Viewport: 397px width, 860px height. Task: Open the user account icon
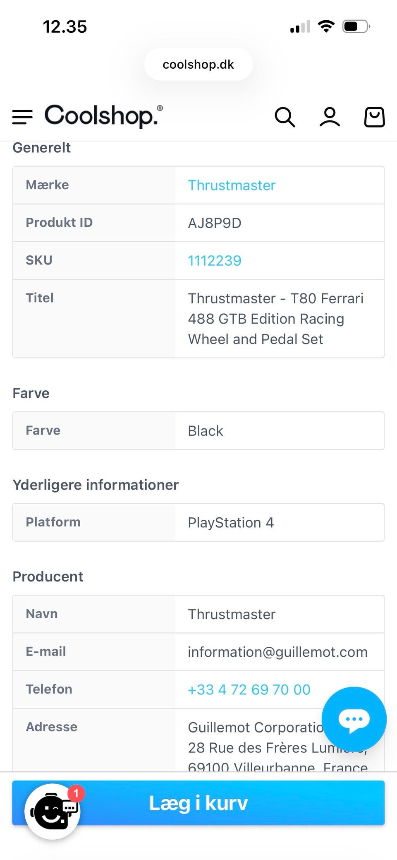tap(330, 117)
